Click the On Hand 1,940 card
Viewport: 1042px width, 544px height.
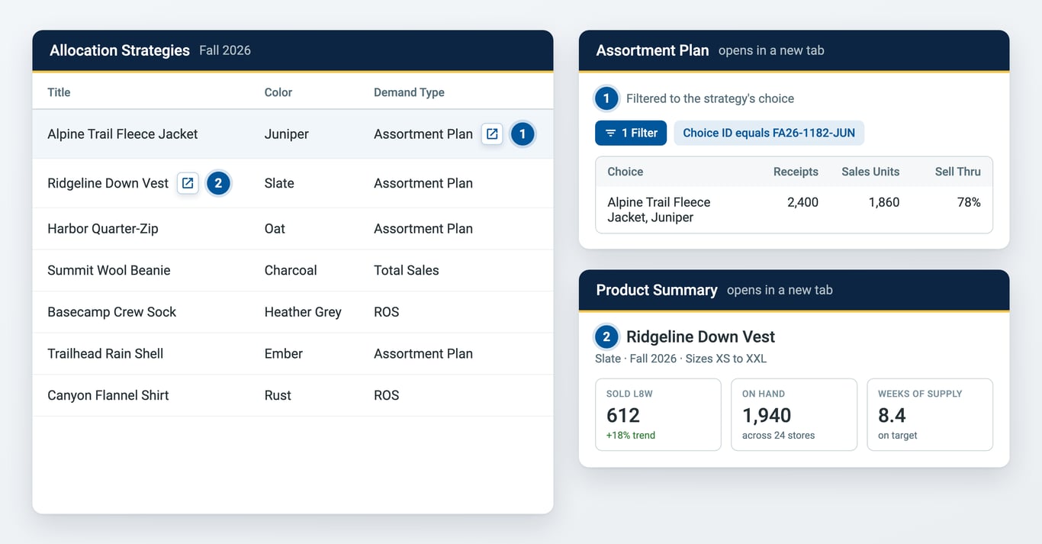click(794, 415)
